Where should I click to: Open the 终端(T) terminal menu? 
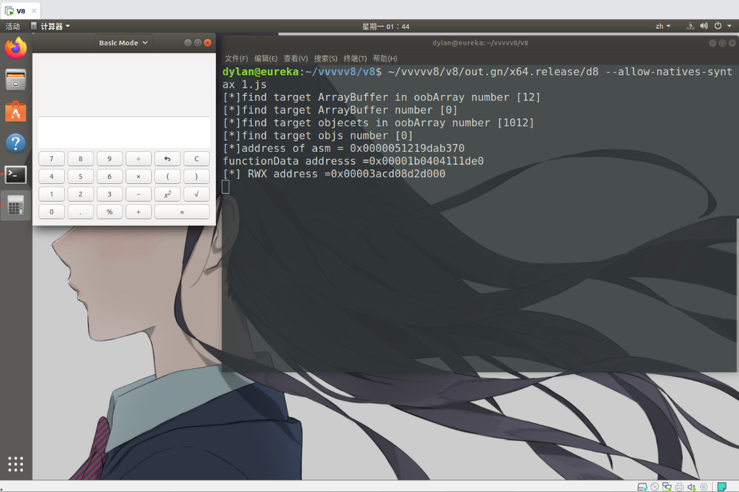[355, 58]
